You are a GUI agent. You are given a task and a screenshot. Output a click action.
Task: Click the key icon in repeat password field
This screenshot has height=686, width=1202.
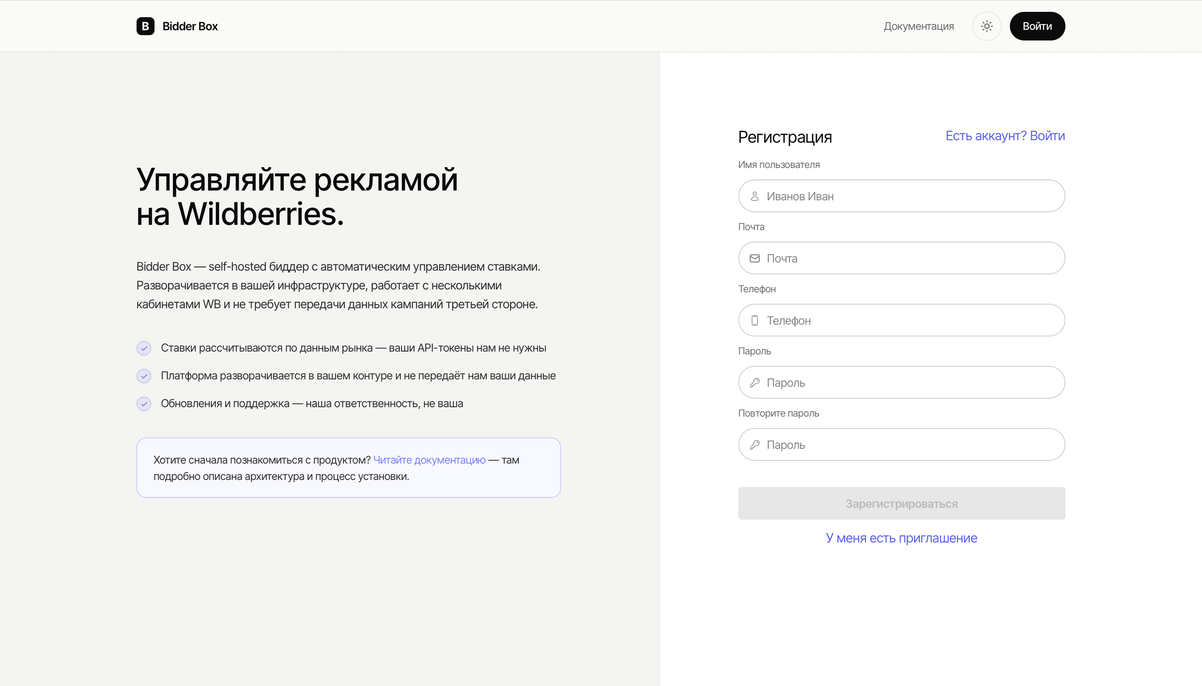[x=754, y=445]
